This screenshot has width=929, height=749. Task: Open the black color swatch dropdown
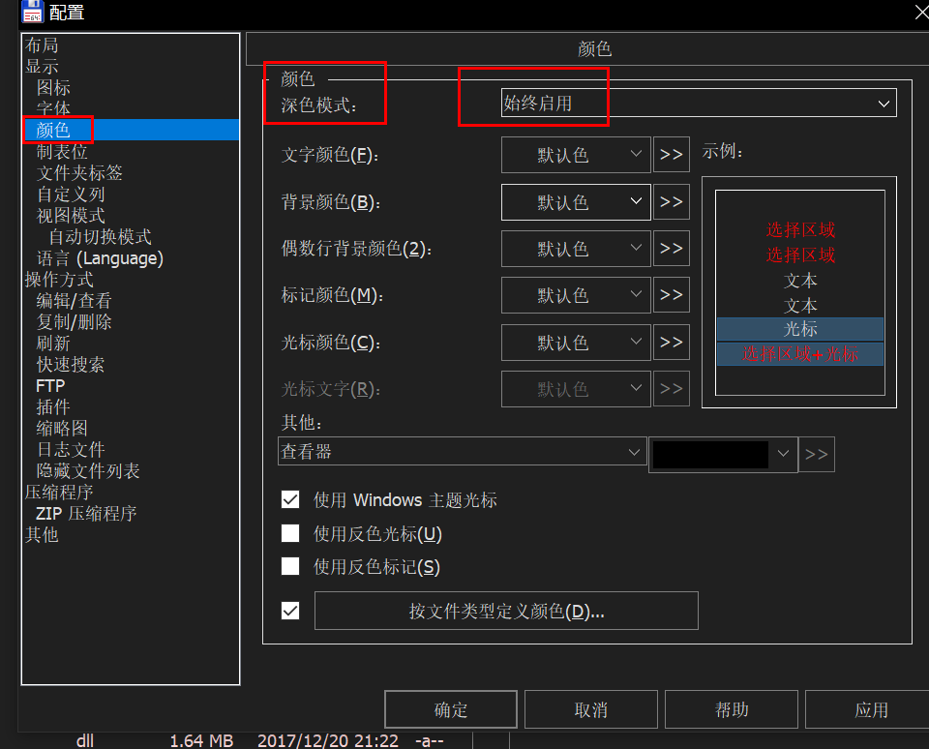point(723,455)
